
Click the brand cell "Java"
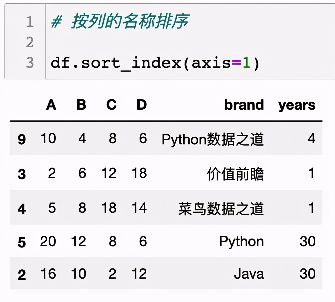tap(249, 274)
